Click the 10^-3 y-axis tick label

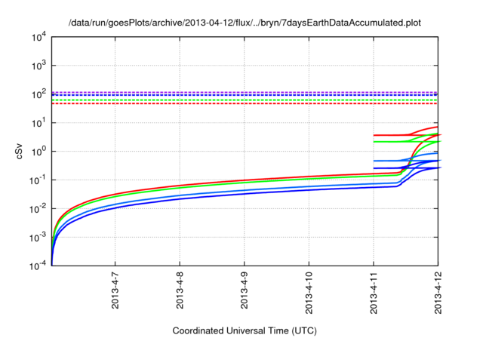pyautogui.click(x=38, y=238)
